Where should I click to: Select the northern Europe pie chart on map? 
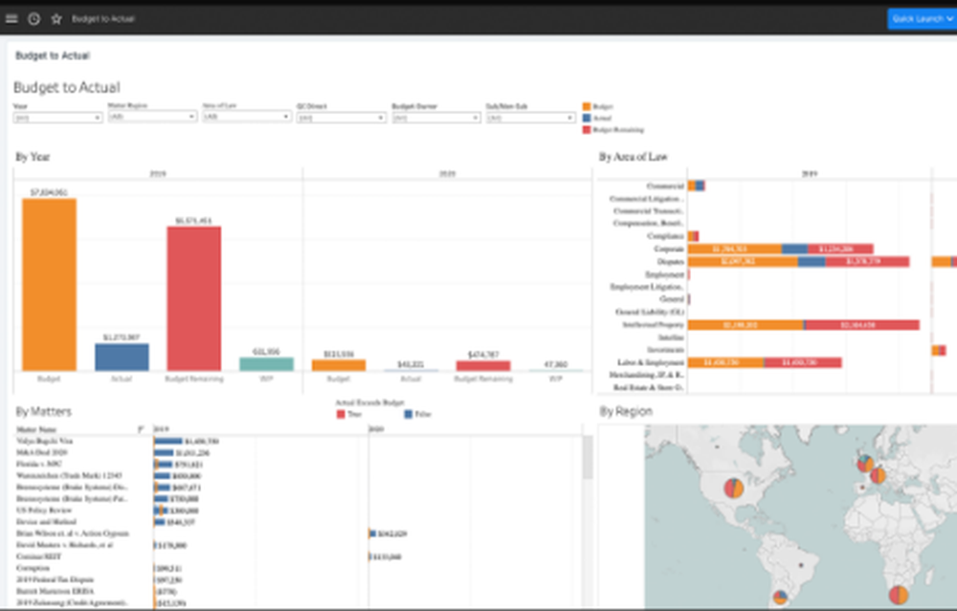(865, 464)
